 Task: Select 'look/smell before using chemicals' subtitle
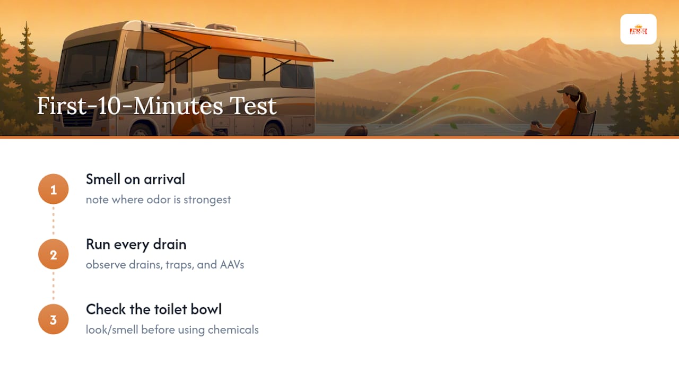[x=172, y=329]
